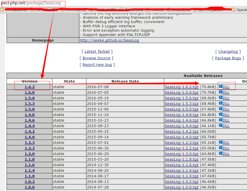Download SeasLog-1.5.0.tgz
The width and height of the screenshot is (247, 191).
[181, 109]
